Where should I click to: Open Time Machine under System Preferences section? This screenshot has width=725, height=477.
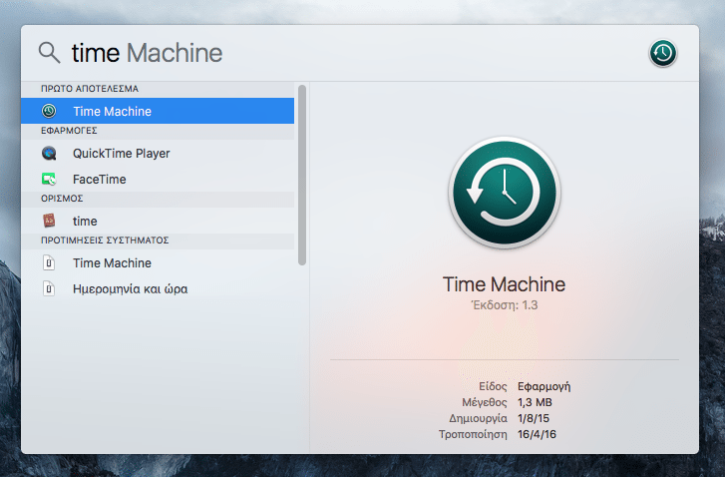point(158,262)
